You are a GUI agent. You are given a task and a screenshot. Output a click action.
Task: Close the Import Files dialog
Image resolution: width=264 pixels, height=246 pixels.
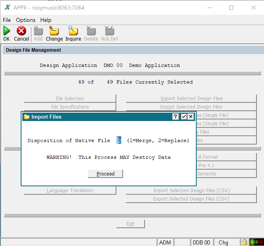pos(191,117)
